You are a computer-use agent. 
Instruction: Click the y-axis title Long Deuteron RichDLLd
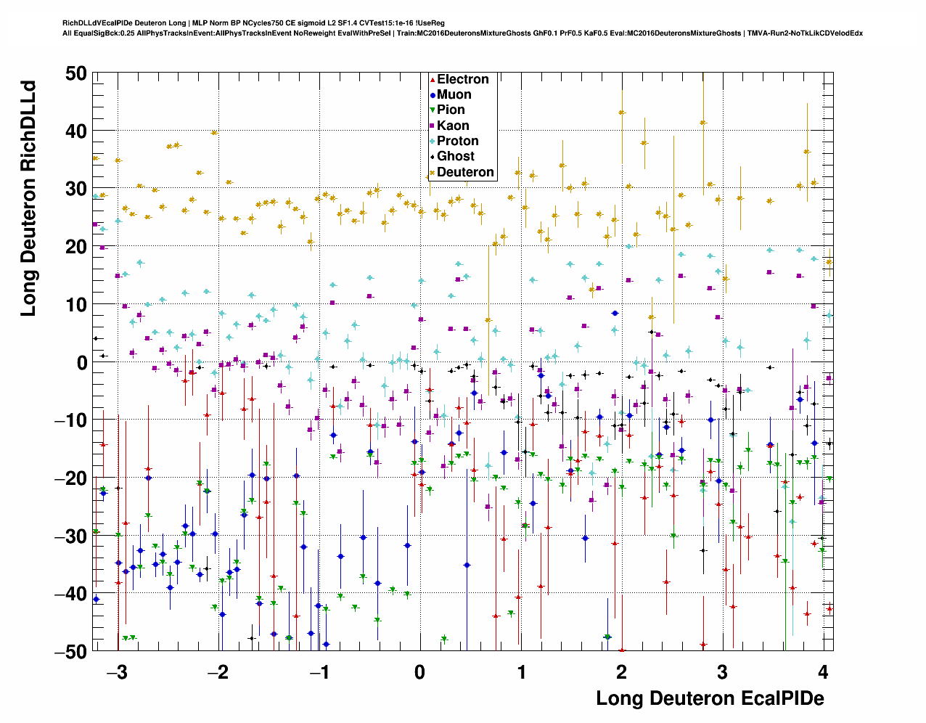click(x=28, y=197)
